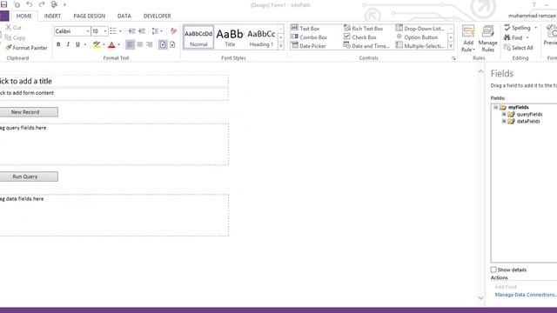Apply the Normal font style
The image size is (557, 313).
[x=198, y=37]
